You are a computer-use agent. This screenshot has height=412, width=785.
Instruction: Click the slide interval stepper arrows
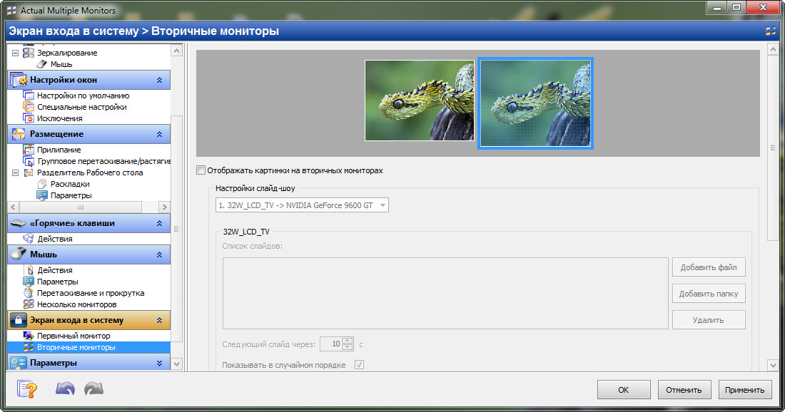(348, 344)
